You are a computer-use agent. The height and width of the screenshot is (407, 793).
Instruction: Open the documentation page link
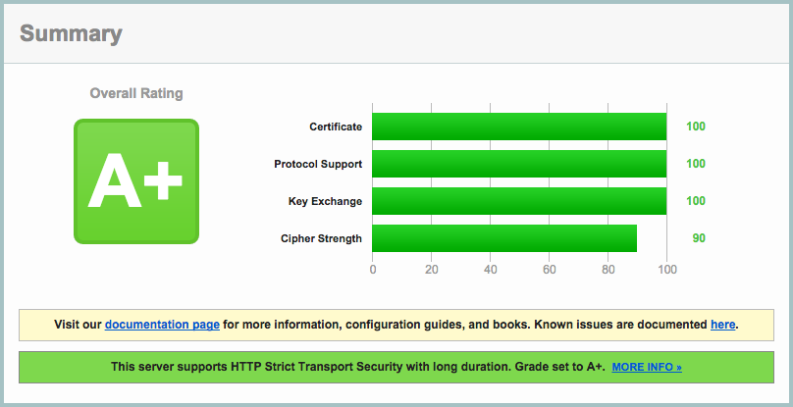point(162,325)
